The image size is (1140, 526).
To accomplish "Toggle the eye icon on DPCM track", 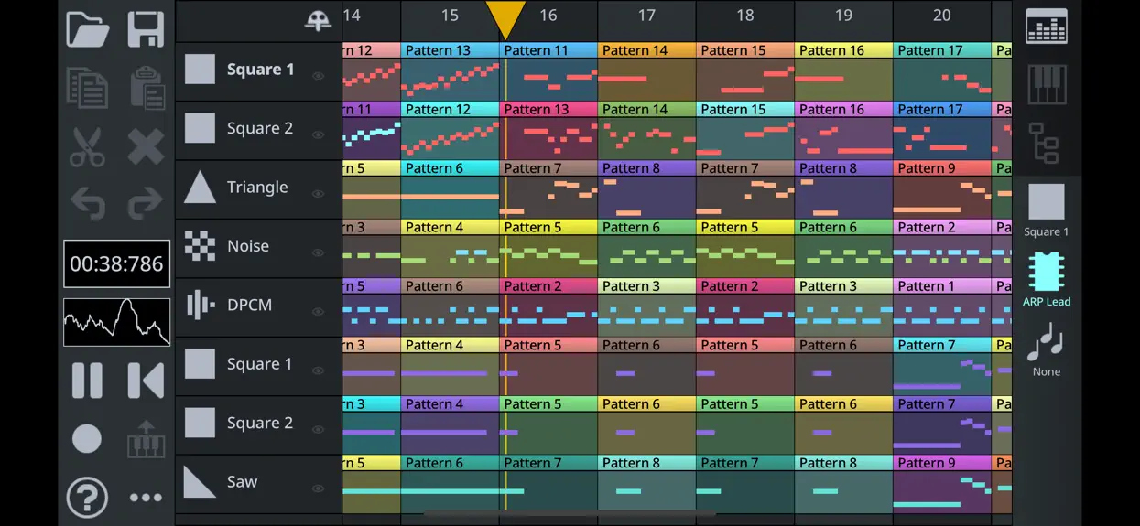I will click(319, 311).
